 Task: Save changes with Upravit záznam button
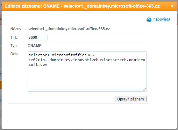coord(131,99)
